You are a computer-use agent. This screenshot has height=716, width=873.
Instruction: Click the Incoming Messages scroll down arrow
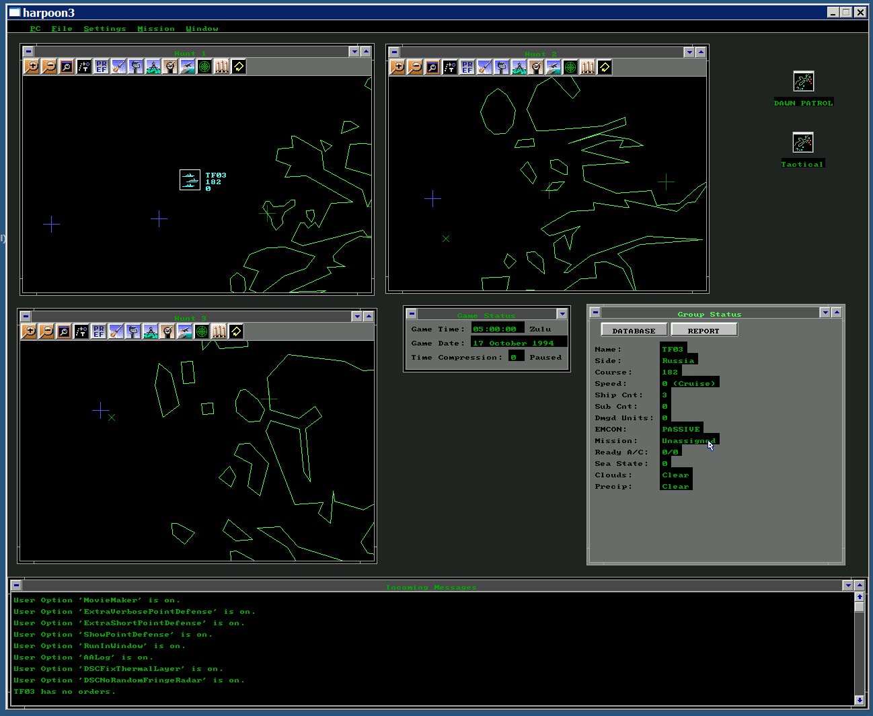click(859, 700)
